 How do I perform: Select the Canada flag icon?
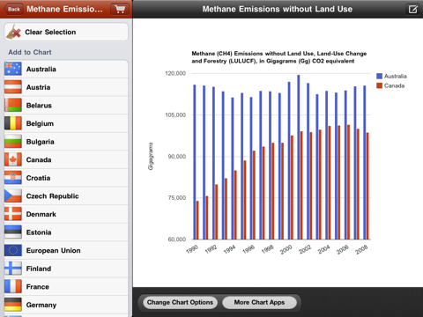[13, 159]
